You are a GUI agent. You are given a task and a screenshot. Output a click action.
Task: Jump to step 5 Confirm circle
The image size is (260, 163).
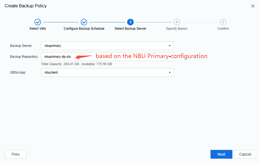click(223, 22)
